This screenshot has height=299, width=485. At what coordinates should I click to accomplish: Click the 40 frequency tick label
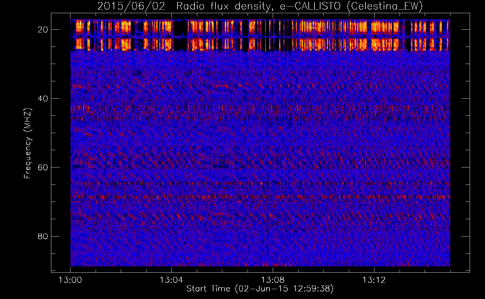click(43, 99)
